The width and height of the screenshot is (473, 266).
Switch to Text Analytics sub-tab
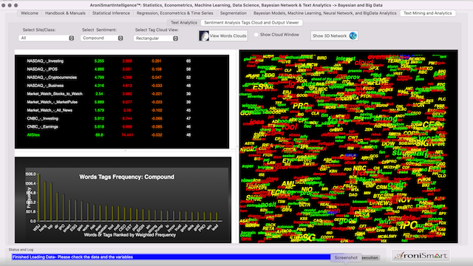[184, 23]
